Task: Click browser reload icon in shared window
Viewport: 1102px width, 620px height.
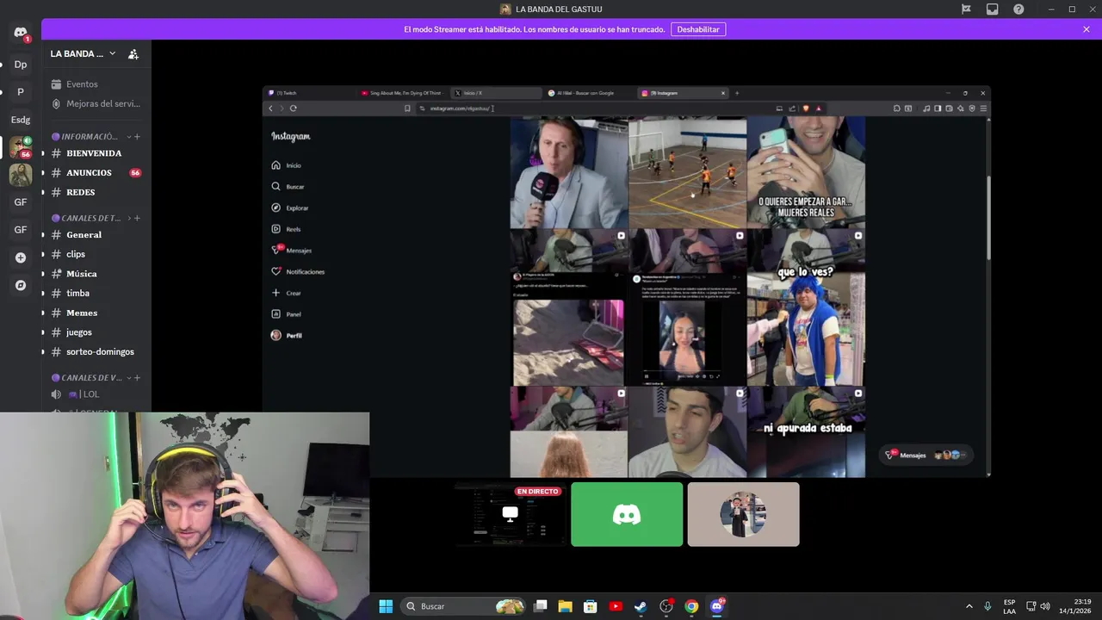Action: pos(293,108)
